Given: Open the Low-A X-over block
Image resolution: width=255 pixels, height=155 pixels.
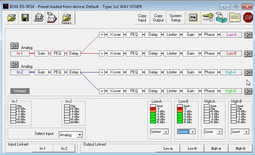Looking at the screenshot, I should (115, 35).
